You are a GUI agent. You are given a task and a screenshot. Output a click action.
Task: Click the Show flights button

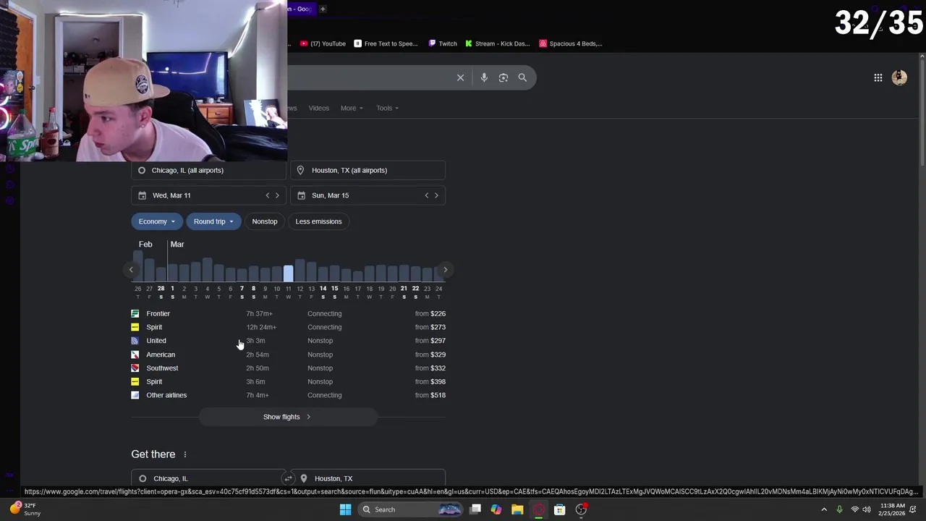coord(288,417)
